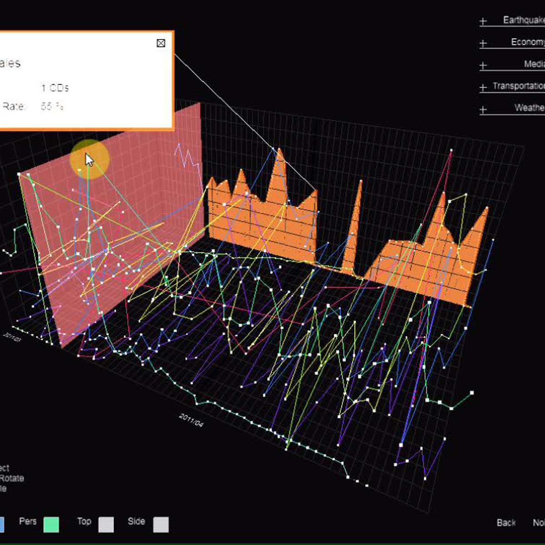This screenshot has height=545, width=545.
Task: Close the info popup with the X icon
Action: click(x=161, y=43)
